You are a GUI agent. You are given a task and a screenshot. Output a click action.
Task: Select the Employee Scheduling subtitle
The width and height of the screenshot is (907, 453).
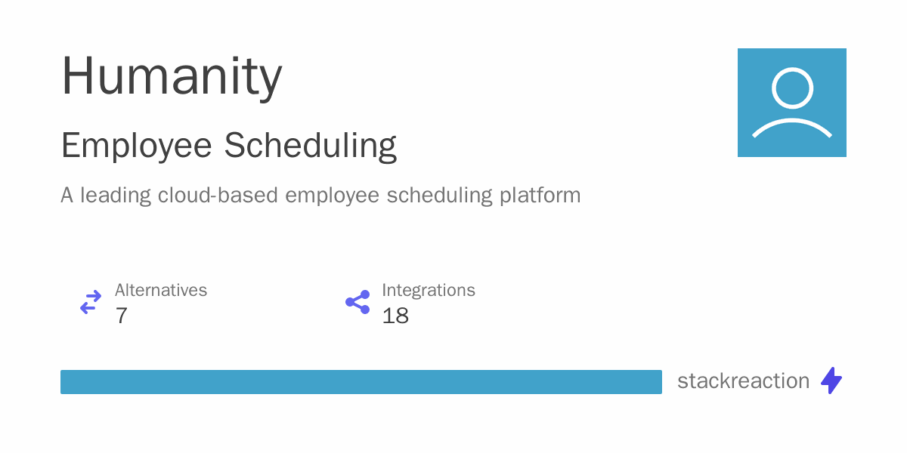pos(229,146)
